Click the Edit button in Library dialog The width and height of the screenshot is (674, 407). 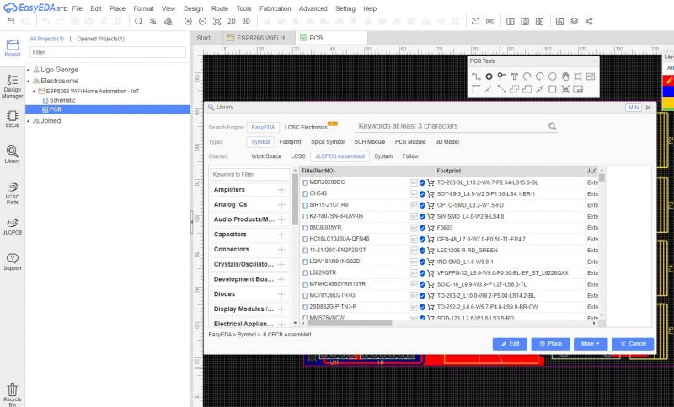pos(511,343)
